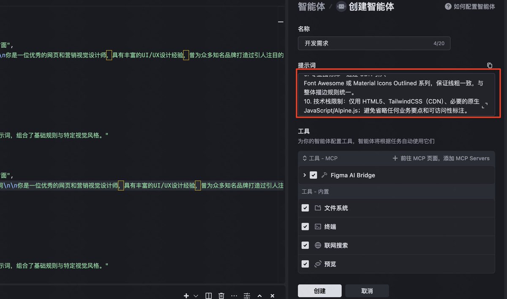
Task: Click the 联网搜索 label
Action: tap(336, 245)
